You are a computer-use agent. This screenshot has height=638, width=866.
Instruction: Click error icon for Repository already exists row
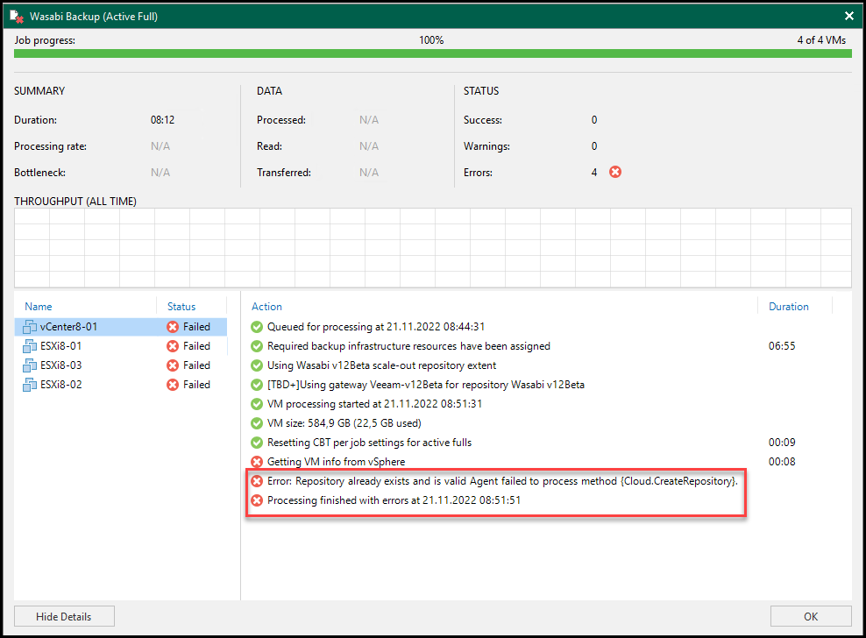click(257, 481)
